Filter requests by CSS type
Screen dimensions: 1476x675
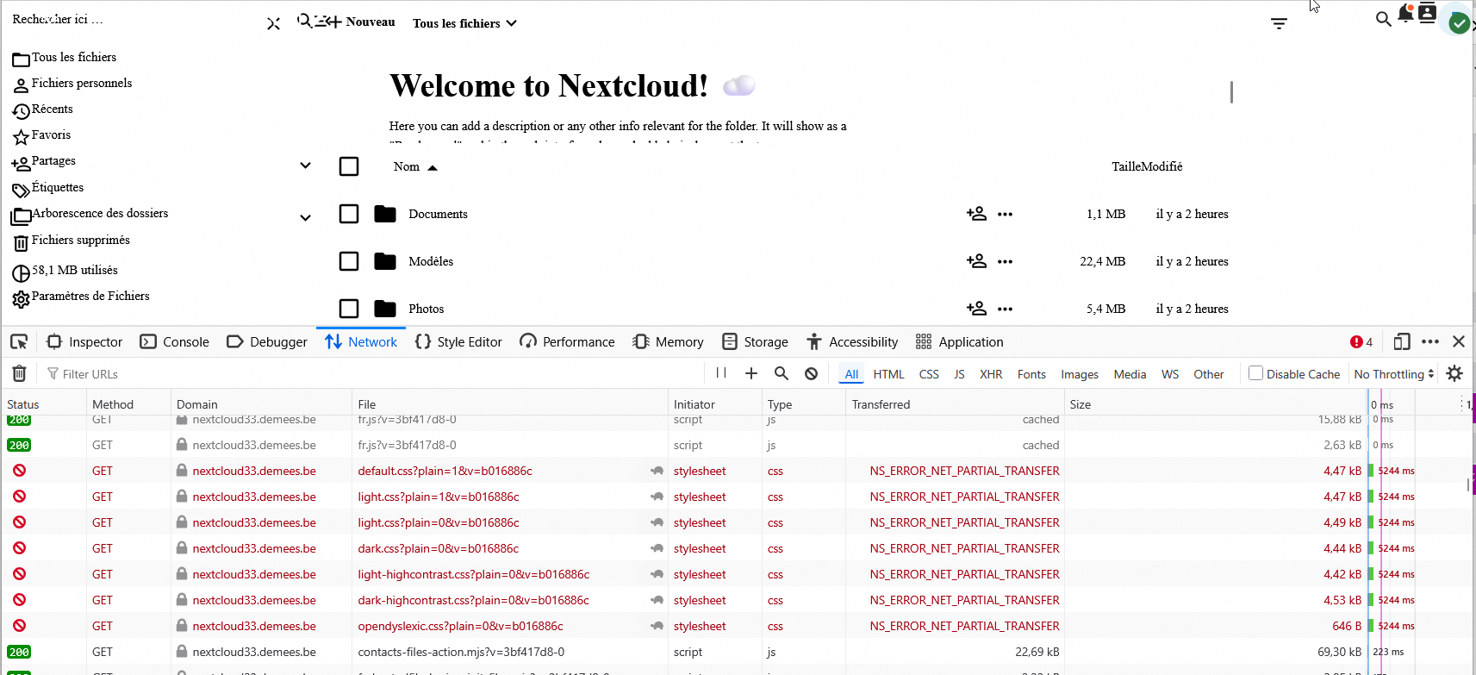point(929,374)
